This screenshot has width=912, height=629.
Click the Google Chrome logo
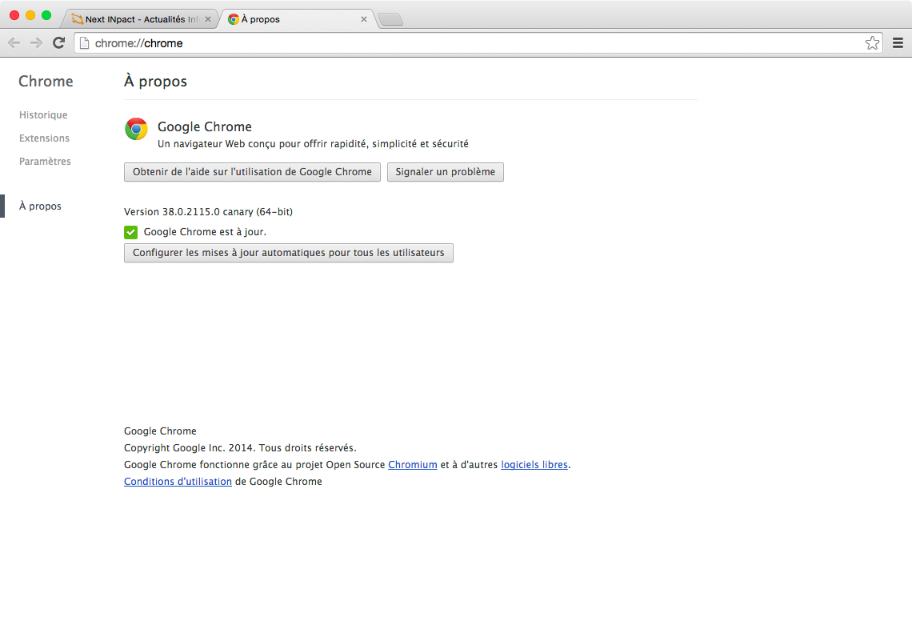(137, 129)
